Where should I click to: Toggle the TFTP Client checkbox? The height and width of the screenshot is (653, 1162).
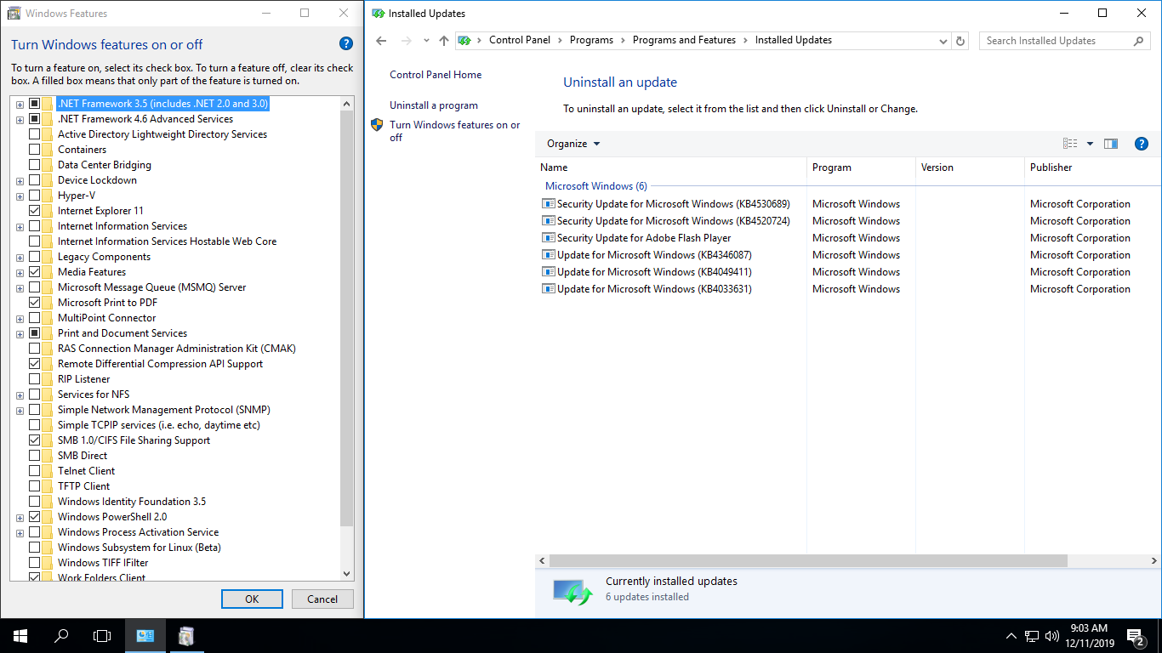35,486
